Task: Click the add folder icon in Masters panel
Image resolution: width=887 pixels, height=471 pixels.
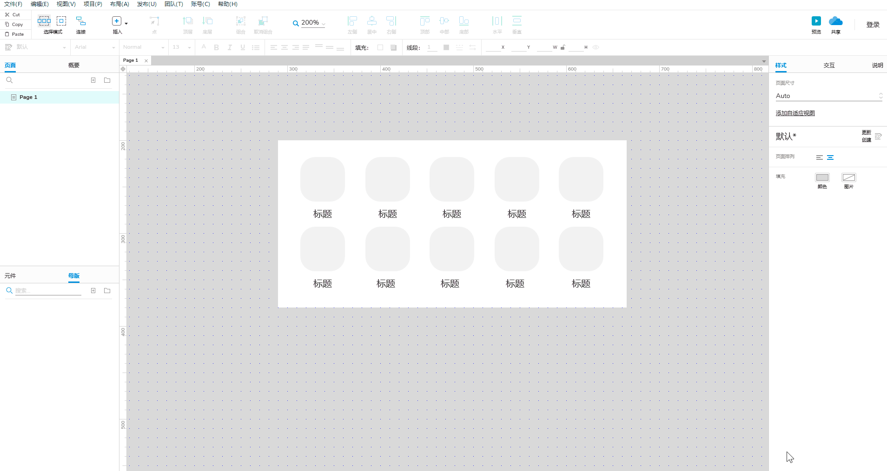Action: pyautogui.click(x=107, y=291)
